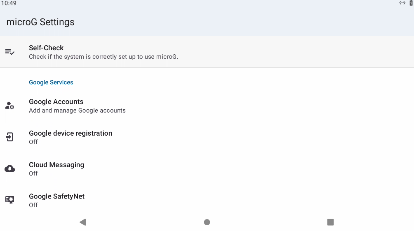Click the "Add and manage Google accounts" text
Screen dimensions: 414x231
click(x=77, y=111)
